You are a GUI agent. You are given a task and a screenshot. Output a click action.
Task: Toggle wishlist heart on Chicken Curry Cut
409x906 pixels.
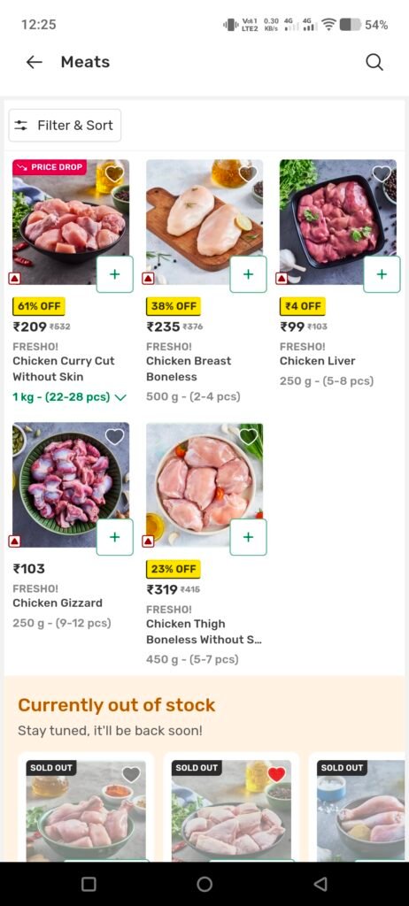click(x=114, y=173)
